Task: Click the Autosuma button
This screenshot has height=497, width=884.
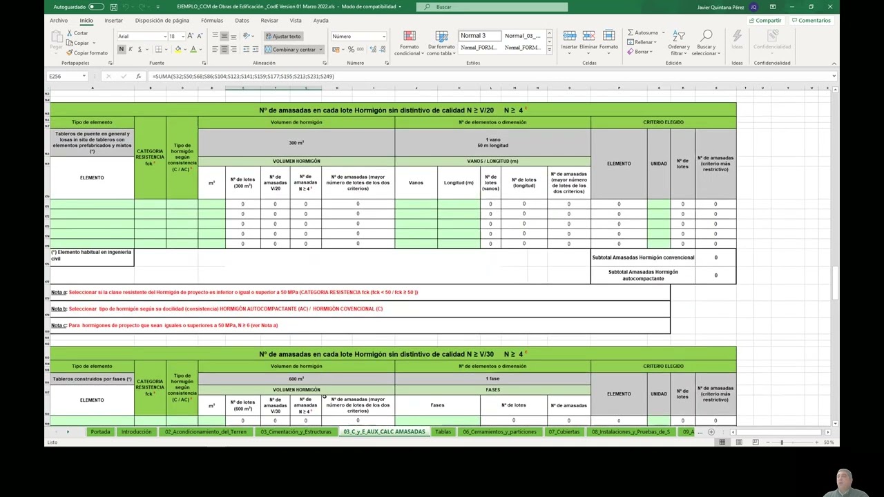Action: click(642, 32)
